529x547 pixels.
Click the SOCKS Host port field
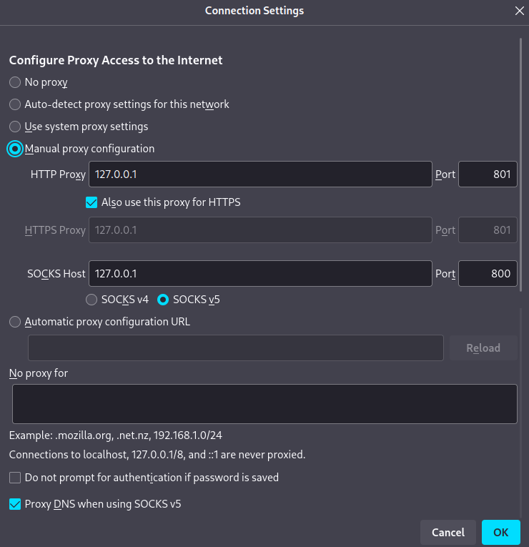[x=488, y=273]
